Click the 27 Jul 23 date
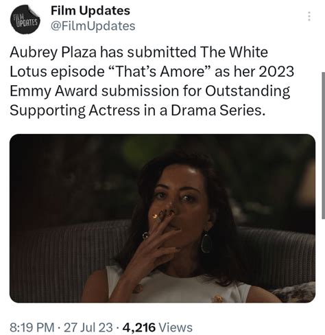325x335 pixels. pyautogui.click(x=88, y=327)
